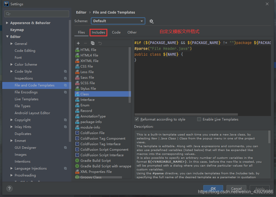This screenshot has width=276, height=197.
Task: Select ColdFusion Tag Component template
Action: pos(103,139)
